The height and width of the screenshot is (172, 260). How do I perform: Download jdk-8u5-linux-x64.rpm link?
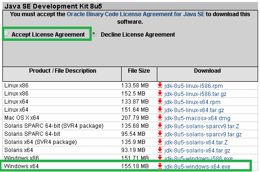193,102
